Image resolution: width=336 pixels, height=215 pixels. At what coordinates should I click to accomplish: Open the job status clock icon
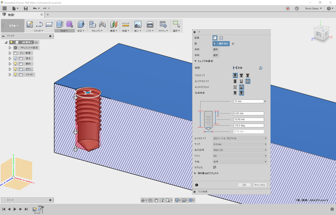click(x=297, y=8)
